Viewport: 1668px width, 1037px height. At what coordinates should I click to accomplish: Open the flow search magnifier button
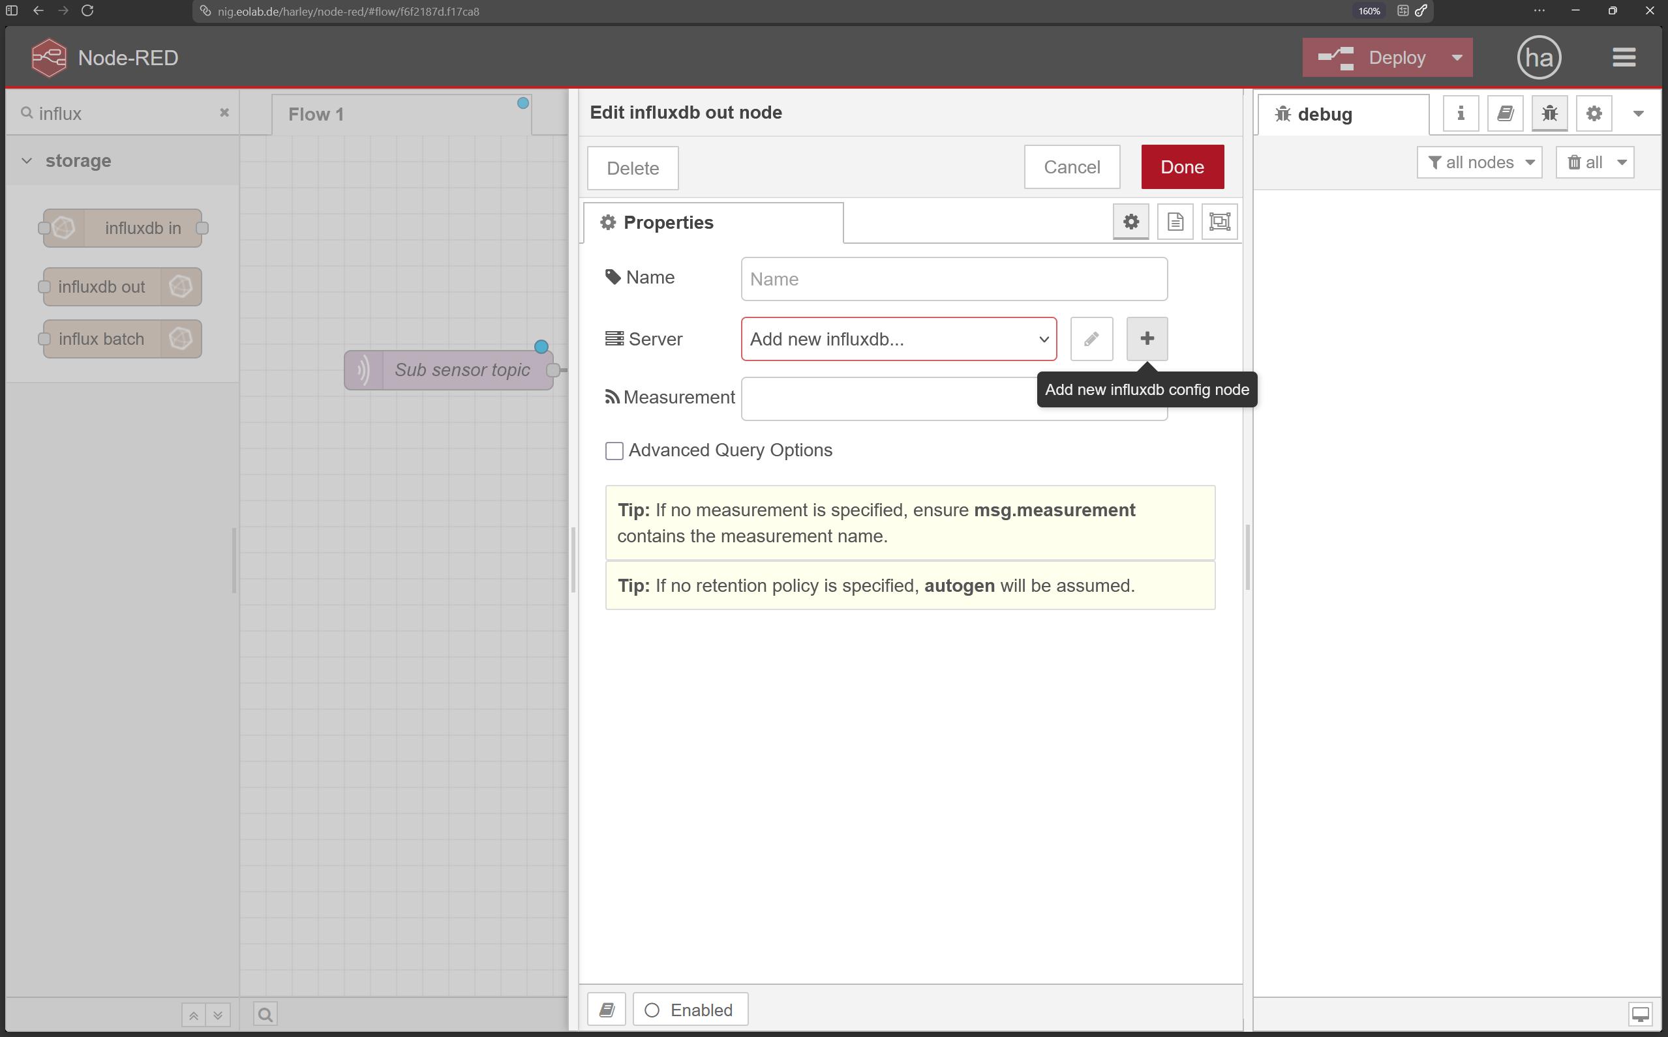[265, 1014]
